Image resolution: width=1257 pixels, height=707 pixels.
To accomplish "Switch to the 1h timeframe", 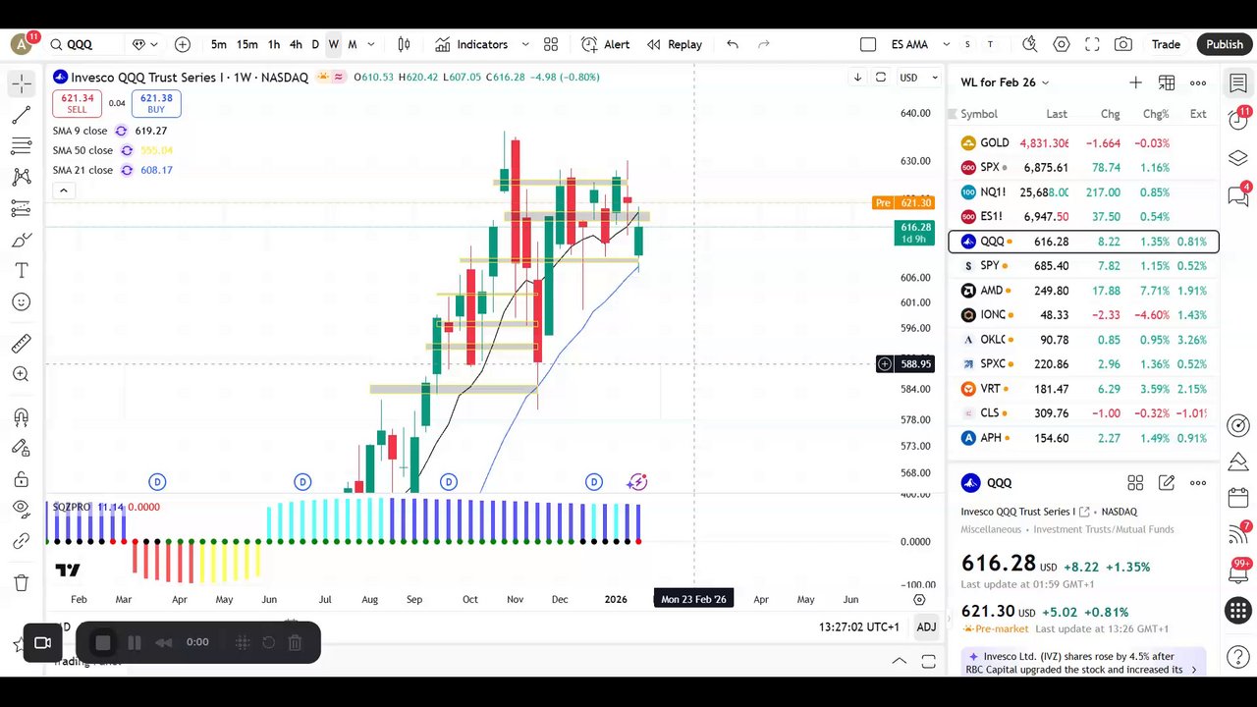I will (274, 44).
